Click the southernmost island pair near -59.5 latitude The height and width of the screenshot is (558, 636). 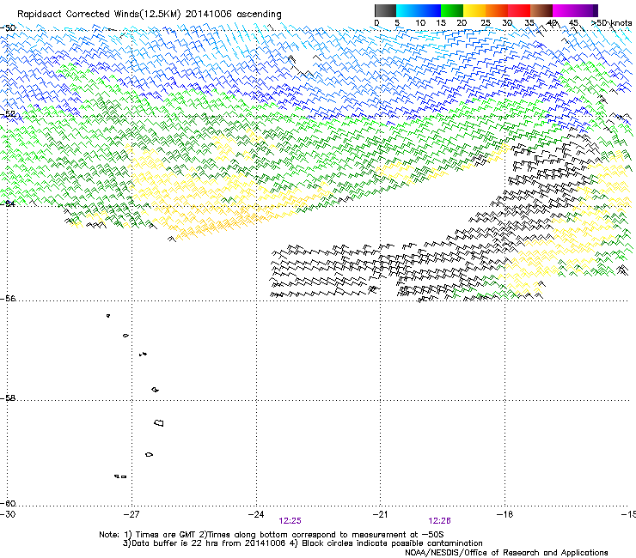click(x=120, y=476)
